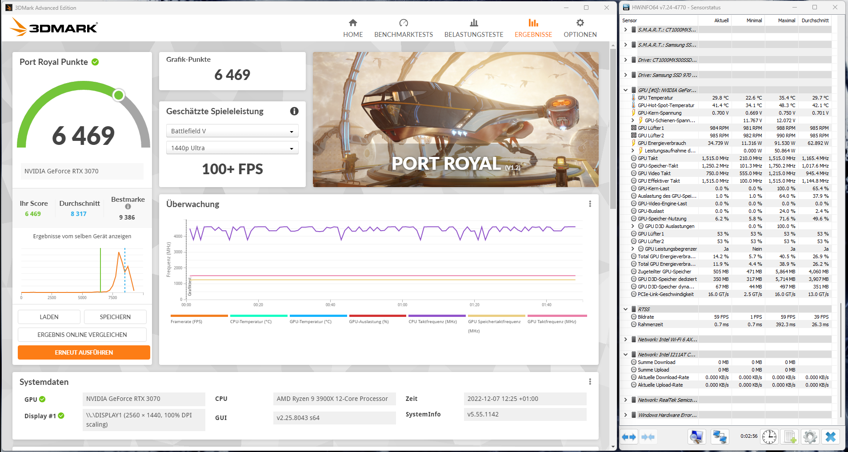Click the SPEICHERN button

(x=115, y=317)
